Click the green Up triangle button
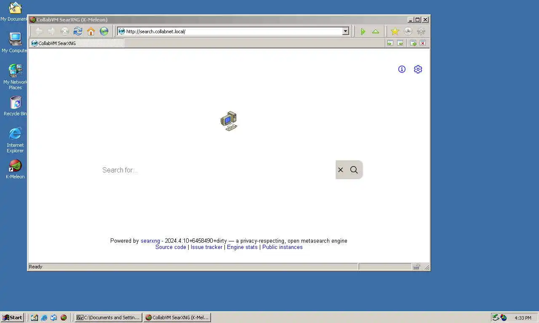The image size is (539, 323). coord(376,31)
